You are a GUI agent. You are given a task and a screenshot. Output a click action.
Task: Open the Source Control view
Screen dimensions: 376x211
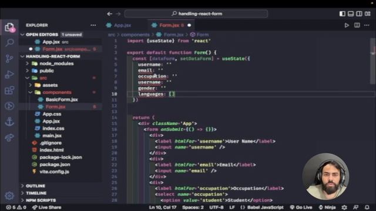coord(9,59)
